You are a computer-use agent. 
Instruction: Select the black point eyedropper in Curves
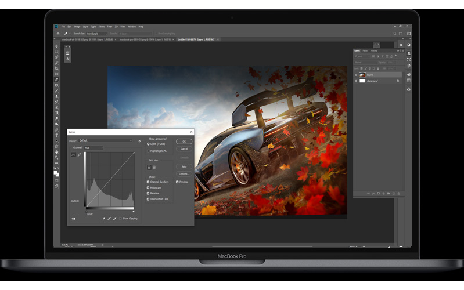(103, 219)
